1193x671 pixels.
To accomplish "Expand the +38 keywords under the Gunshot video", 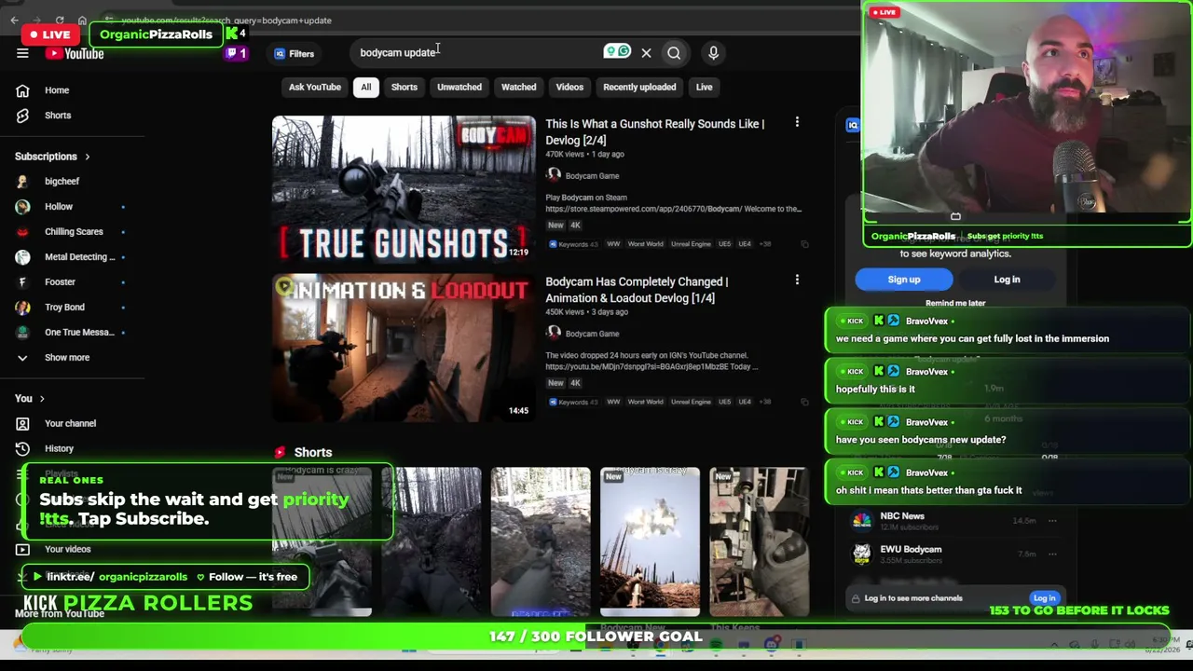I will (x=764, y=244).
